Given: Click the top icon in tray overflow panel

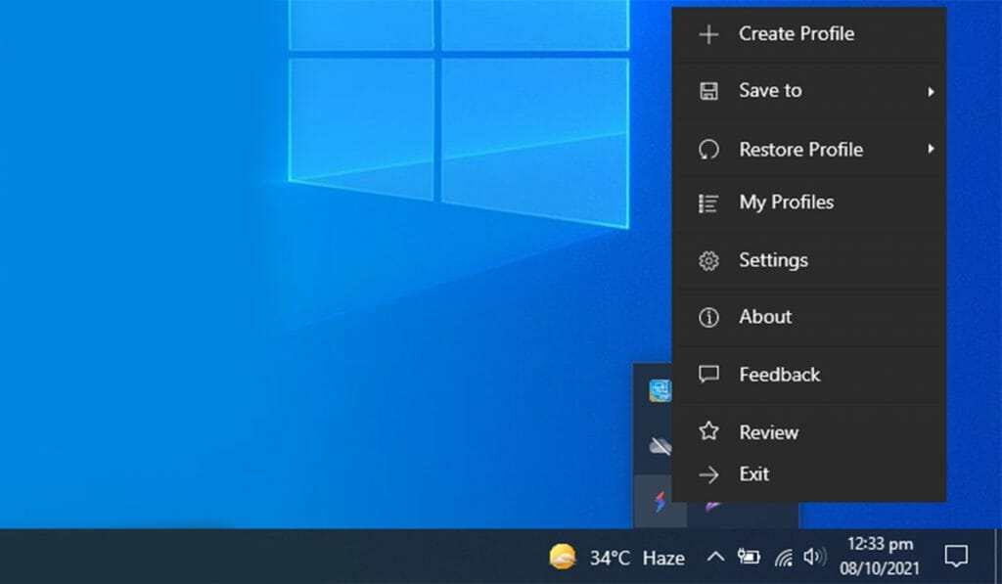Looking at the screenshot, I should [x=660, y=390].
